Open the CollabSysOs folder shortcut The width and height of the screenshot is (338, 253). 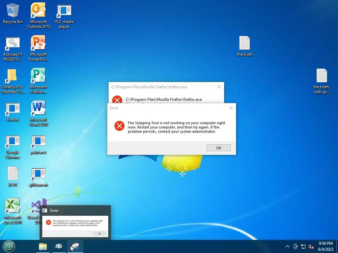13,81
